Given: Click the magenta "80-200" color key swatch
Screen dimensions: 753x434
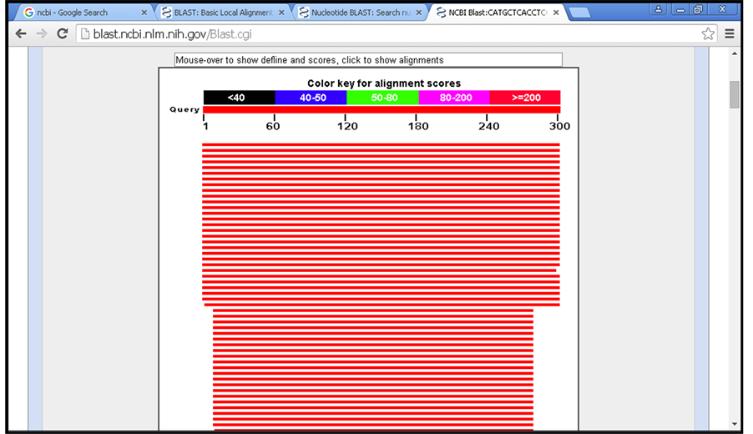Looking at the screenshot, I should tap(454, 98).
